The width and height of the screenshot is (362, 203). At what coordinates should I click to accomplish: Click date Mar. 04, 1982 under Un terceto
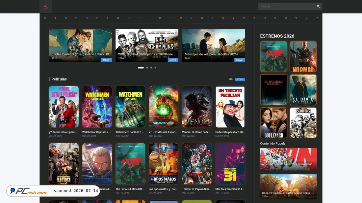(x=222, y=136)
